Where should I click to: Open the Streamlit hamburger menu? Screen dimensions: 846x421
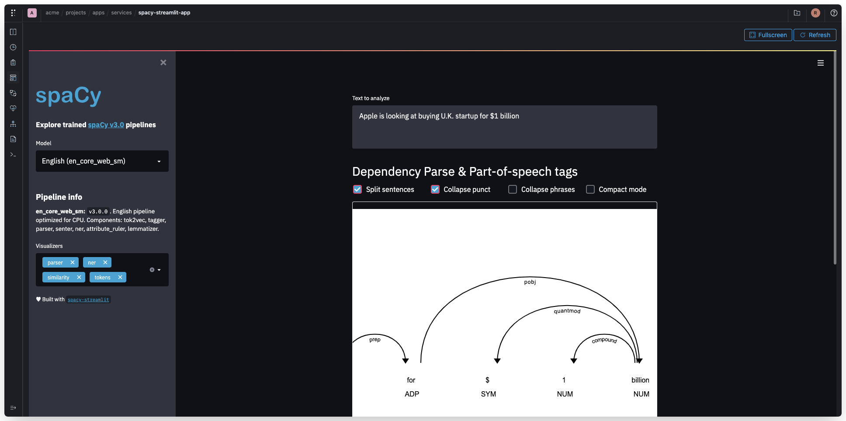coord(821,63)
